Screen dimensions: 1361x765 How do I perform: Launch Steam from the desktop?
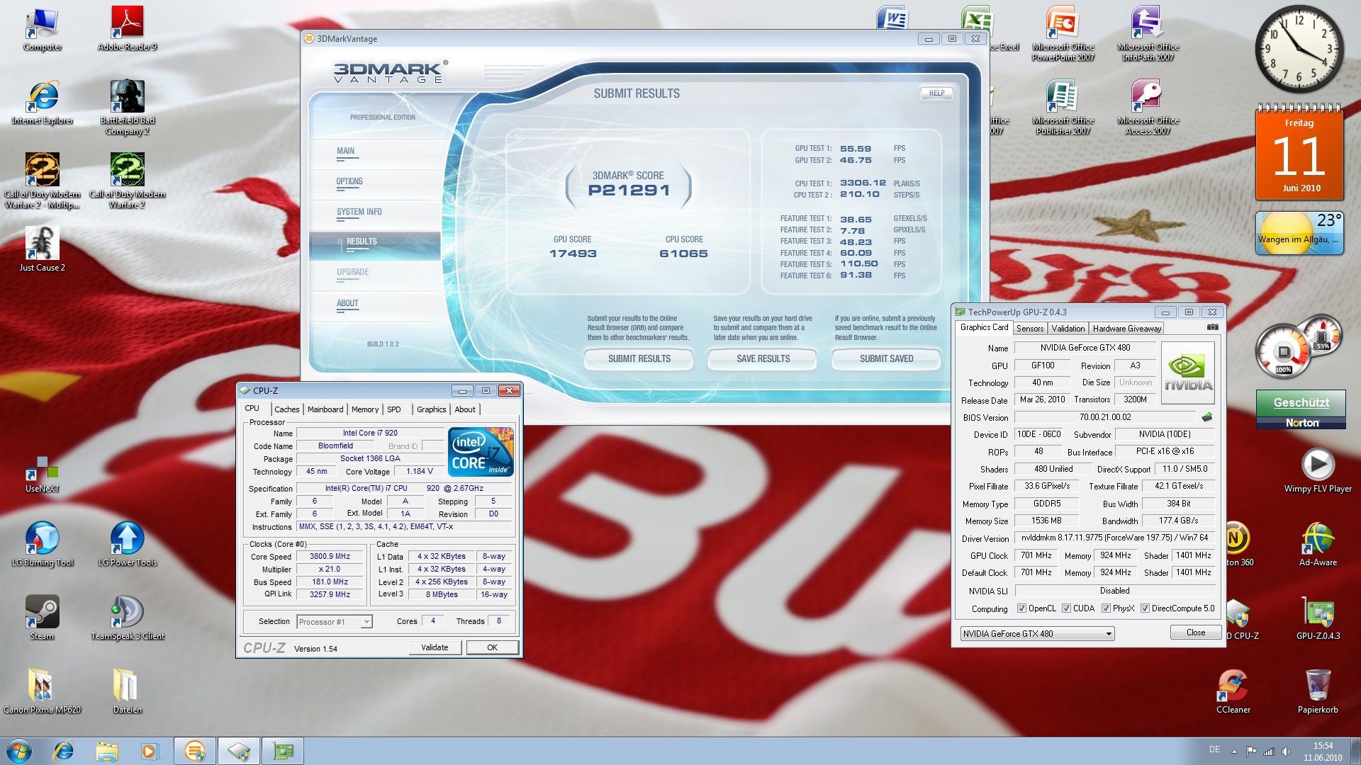[43, 618]
